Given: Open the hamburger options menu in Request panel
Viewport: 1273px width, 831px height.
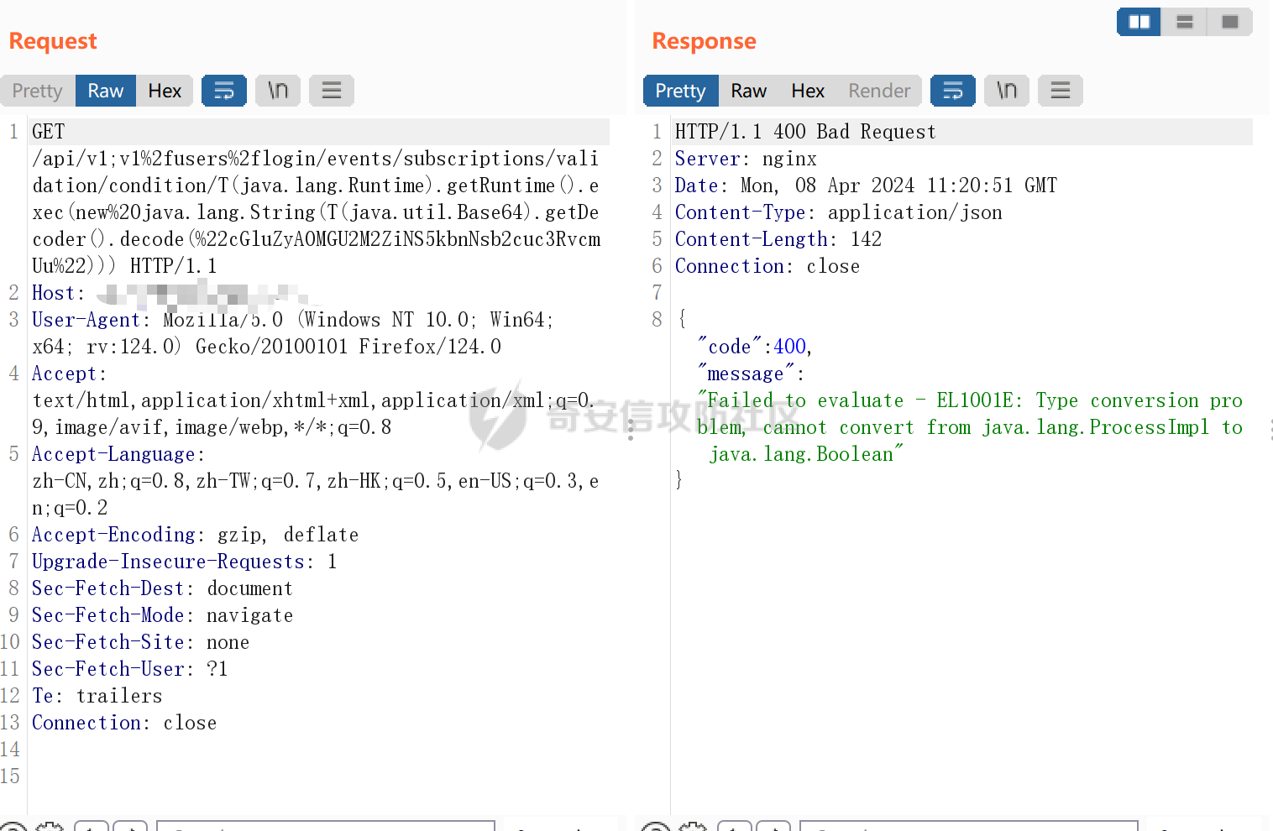Looking at the screenshot, I should (x=332, y=91).
